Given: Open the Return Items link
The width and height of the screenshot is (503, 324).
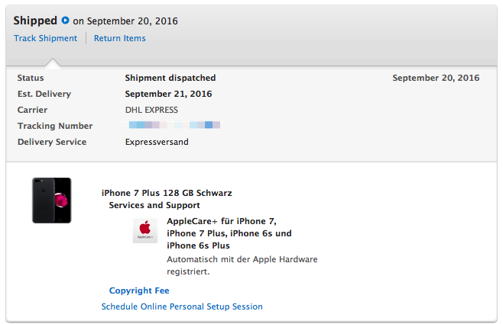Looking at the screenshot, I should point(120,38).
